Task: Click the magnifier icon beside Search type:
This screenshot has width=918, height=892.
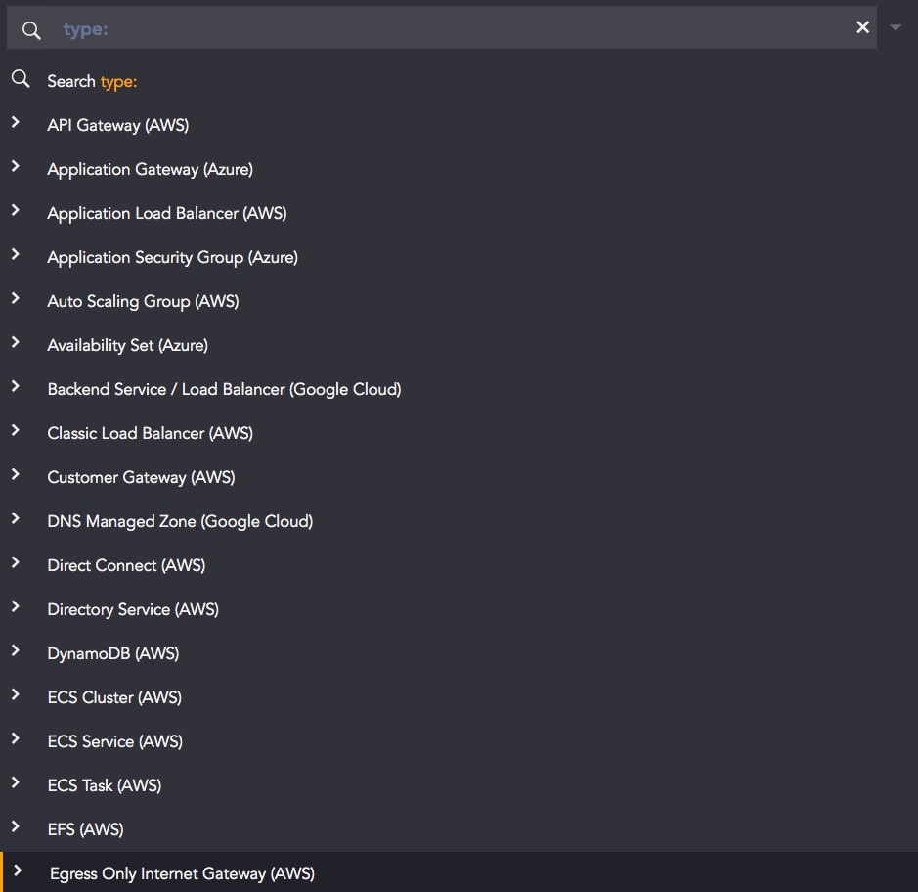Action: tap(21, 78)
